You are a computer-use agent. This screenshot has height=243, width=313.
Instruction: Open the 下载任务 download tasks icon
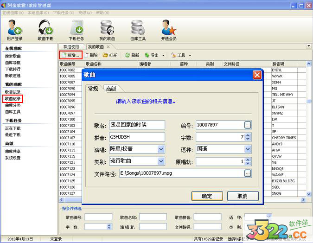coord(76,30)
